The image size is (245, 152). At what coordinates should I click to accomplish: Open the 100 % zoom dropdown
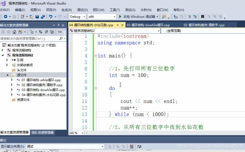click(76, 133)
